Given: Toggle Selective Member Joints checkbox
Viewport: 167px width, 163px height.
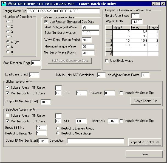Looking at the screenshot, I should tap(7, 121).
